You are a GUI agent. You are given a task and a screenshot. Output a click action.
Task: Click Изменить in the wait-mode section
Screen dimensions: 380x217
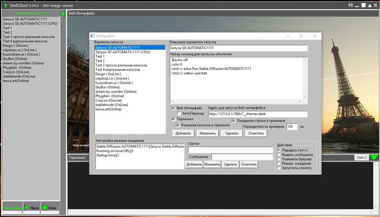pos(212,164)
